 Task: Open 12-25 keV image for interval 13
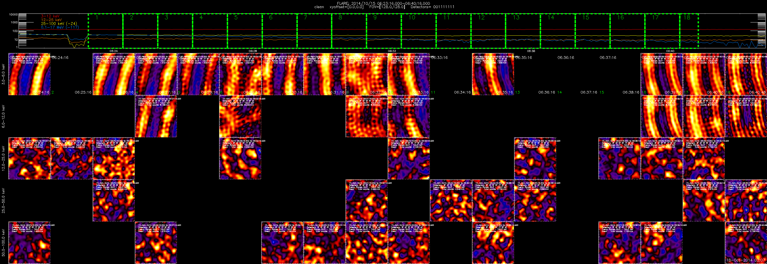tap(535, 158)
